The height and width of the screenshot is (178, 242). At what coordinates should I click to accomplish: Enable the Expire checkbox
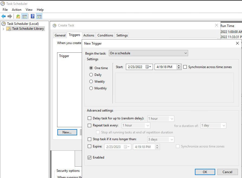click(89, 146)
